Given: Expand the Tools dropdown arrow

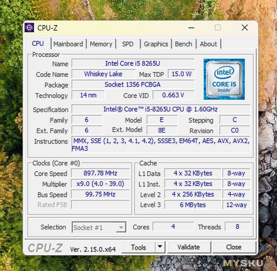Looking at the screenshot, I should pyautogui.click(x=160, y=247).
